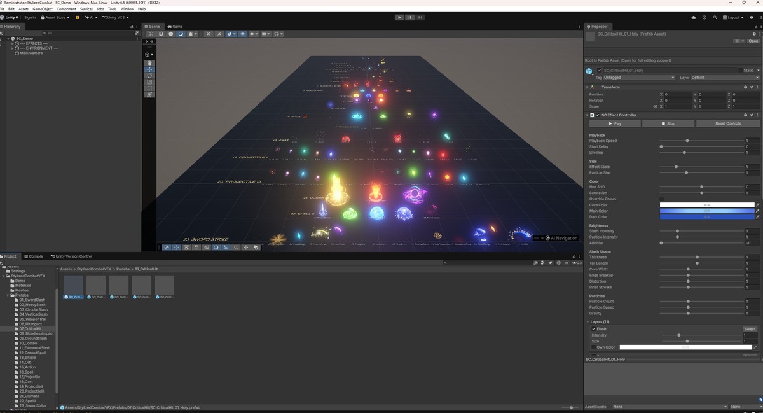This screenshot has height=413, width=763.
Task: Lock the Hierarchy panel with lock icon
Action: coord(132,27)
